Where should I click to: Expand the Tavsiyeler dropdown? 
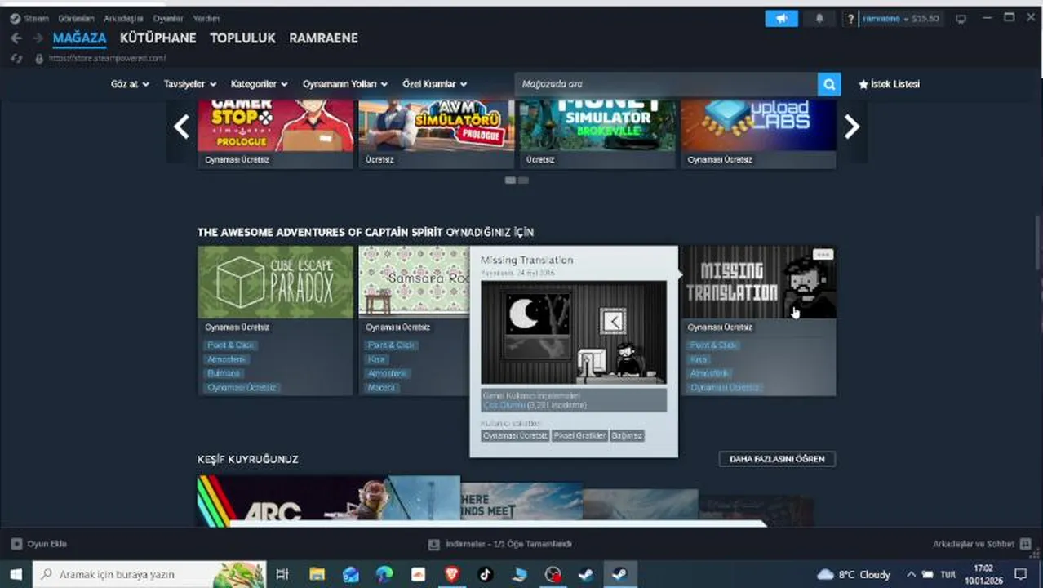(x=190, y=84)
